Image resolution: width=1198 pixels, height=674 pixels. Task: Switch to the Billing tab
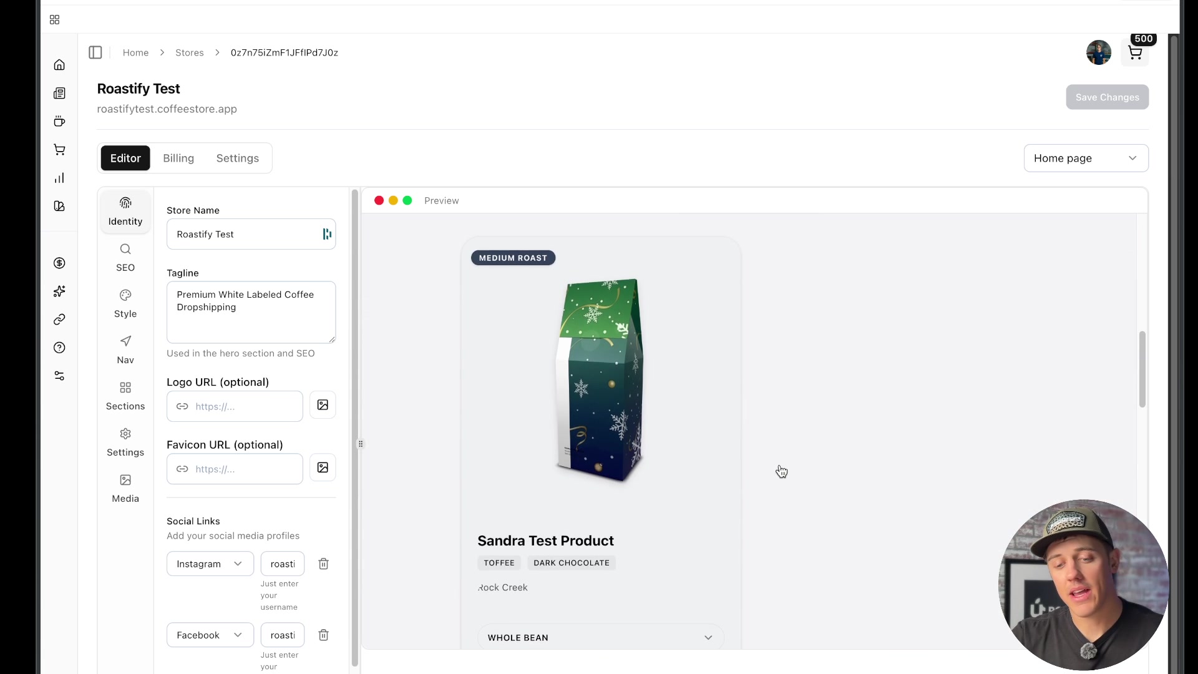(x=178, y=158)
